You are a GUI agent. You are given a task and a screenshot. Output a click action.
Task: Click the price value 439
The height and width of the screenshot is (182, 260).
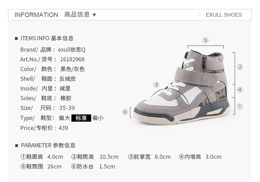click(x=63, y=128)
